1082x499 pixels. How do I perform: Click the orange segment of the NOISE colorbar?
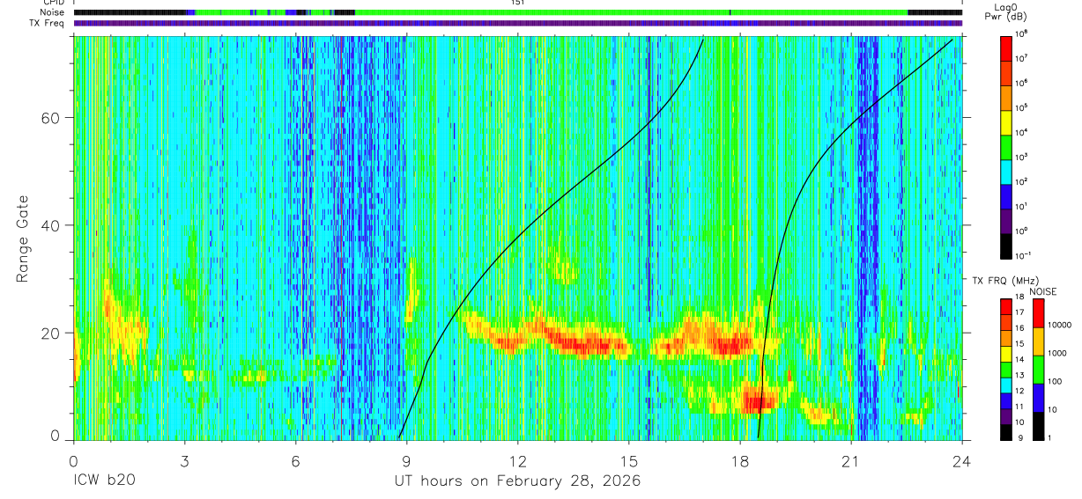[1039, 341]
